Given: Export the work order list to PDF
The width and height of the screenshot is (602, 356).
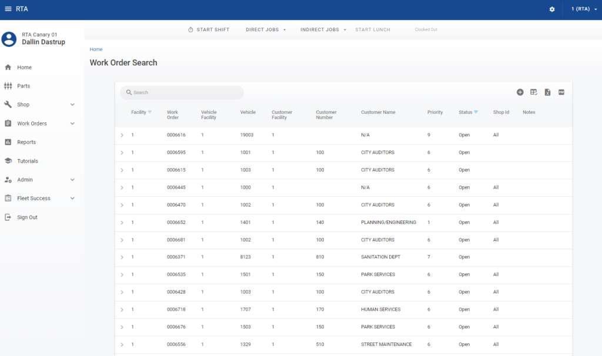Looking at the screenshot, I should click(561, 92).
